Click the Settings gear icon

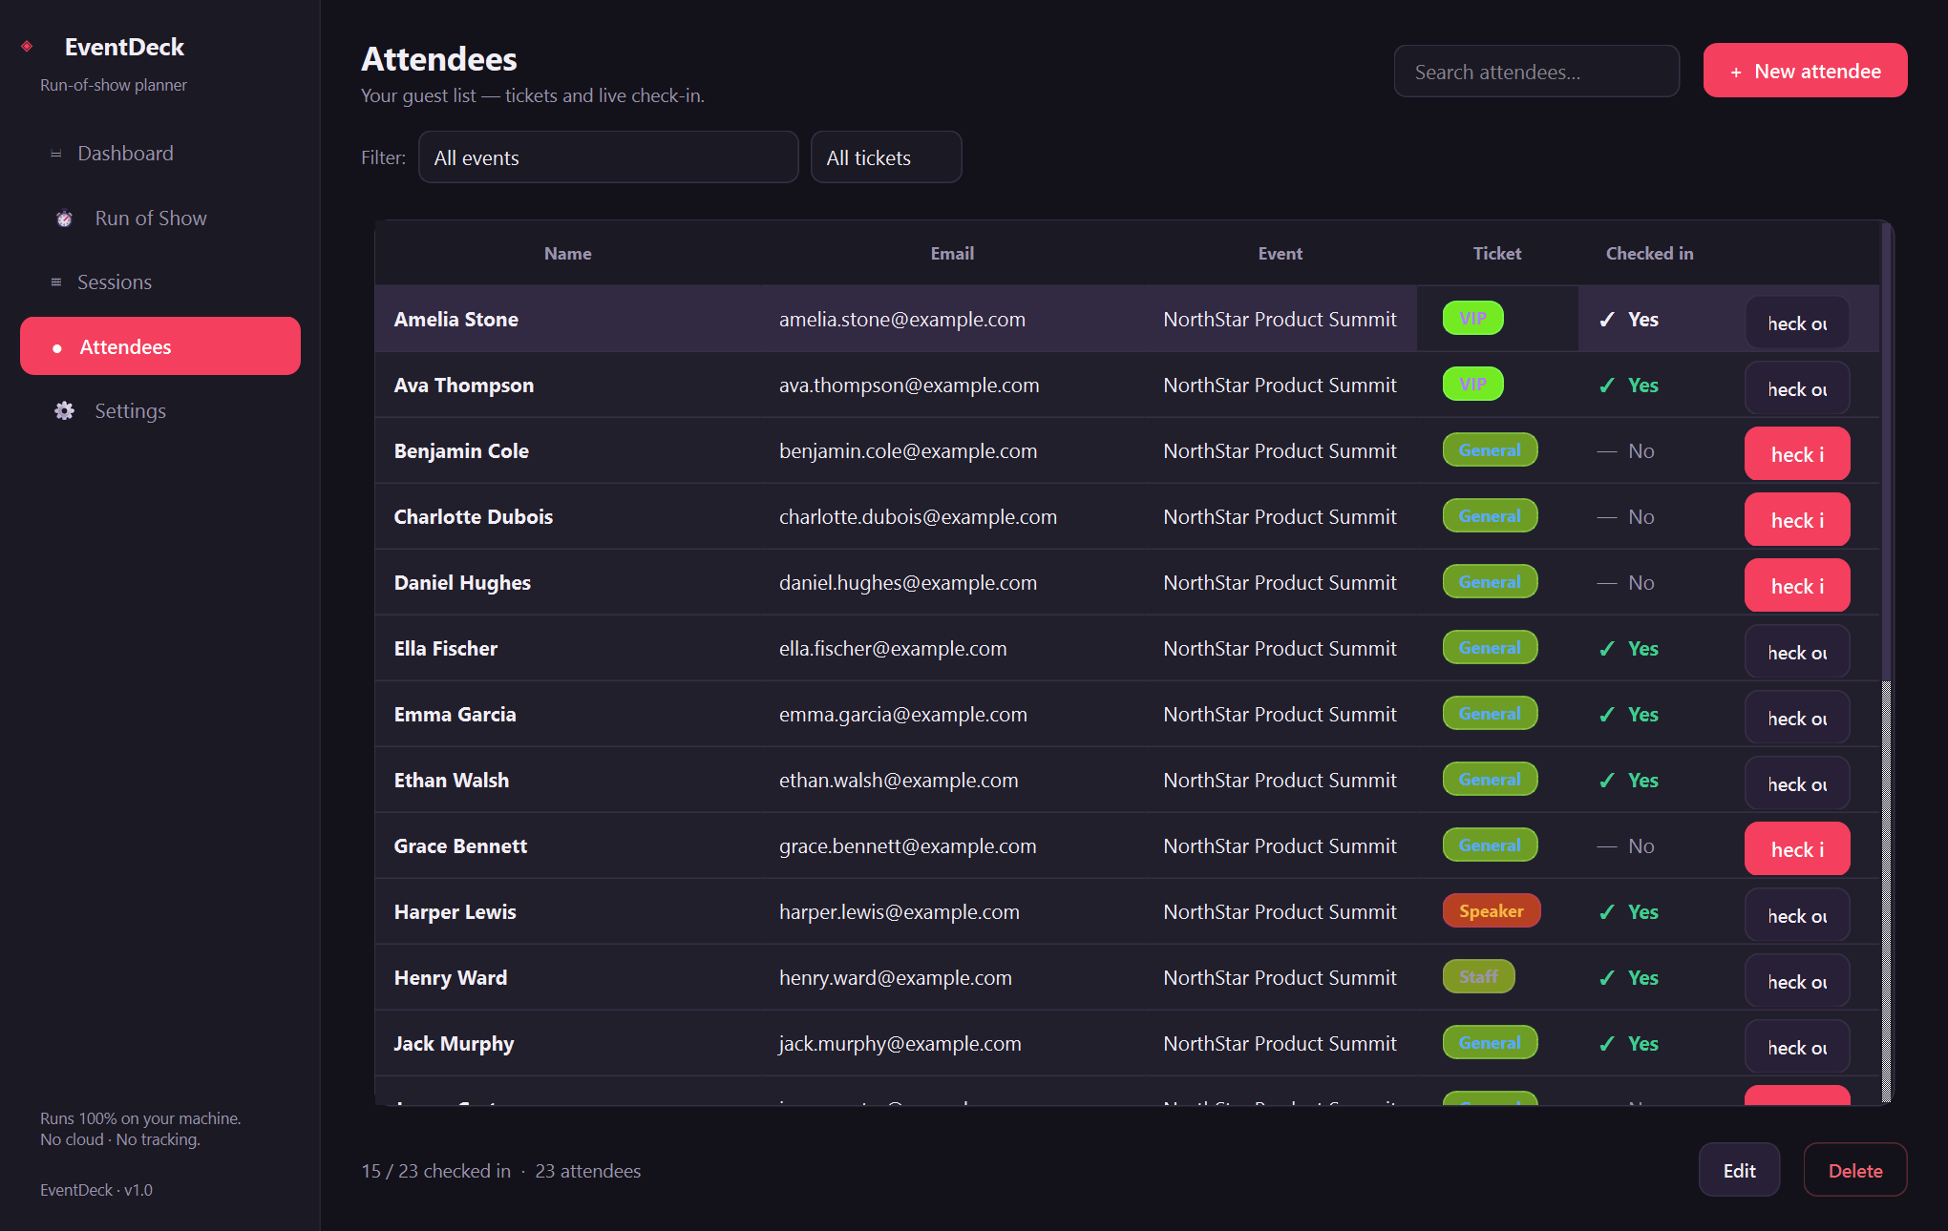pos(64,411)
